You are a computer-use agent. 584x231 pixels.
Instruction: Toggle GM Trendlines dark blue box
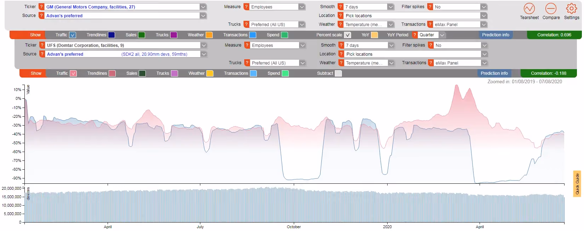pyautogui.click(x=111, y=35)
